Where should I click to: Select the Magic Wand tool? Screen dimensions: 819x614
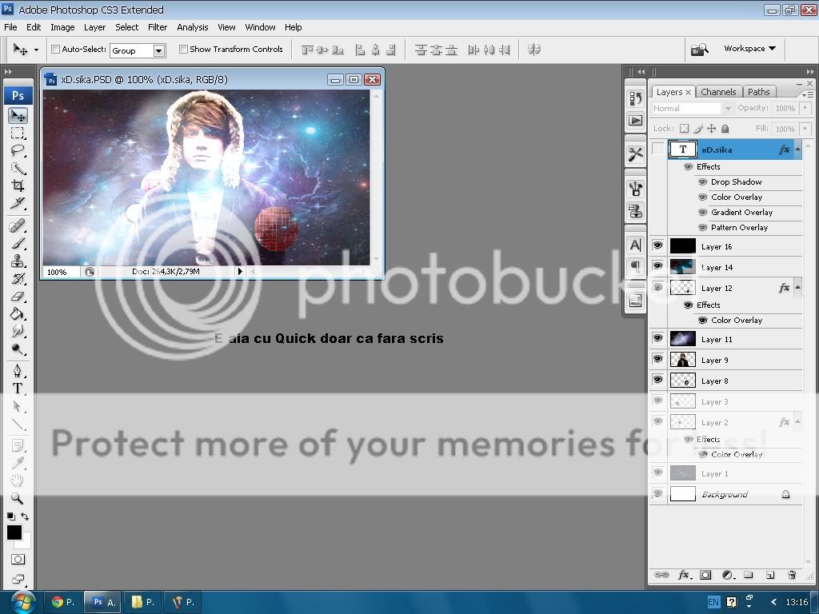[18, 168]
